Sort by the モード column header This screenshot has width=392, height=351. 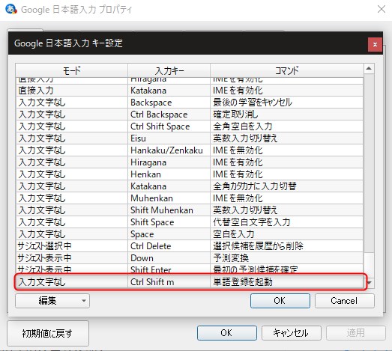[x=71, y=70]
